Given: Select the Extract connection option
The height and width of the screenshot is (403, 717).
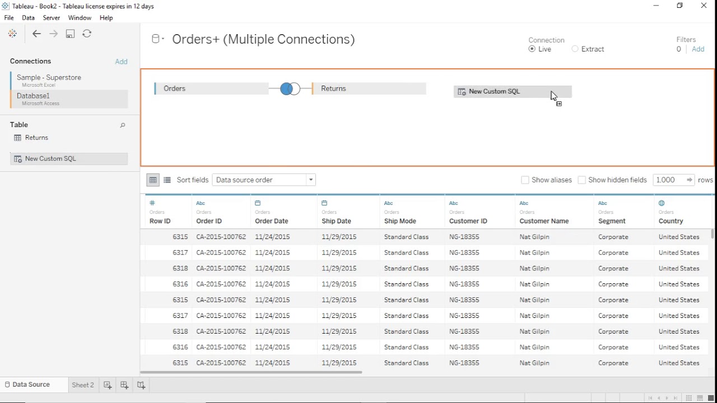Looking at the screenshot, I should click(588, 49).
